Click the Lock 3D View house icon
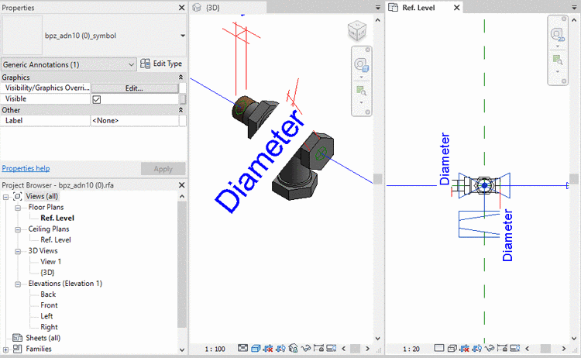The image size is (581, 358). point(293,348)
